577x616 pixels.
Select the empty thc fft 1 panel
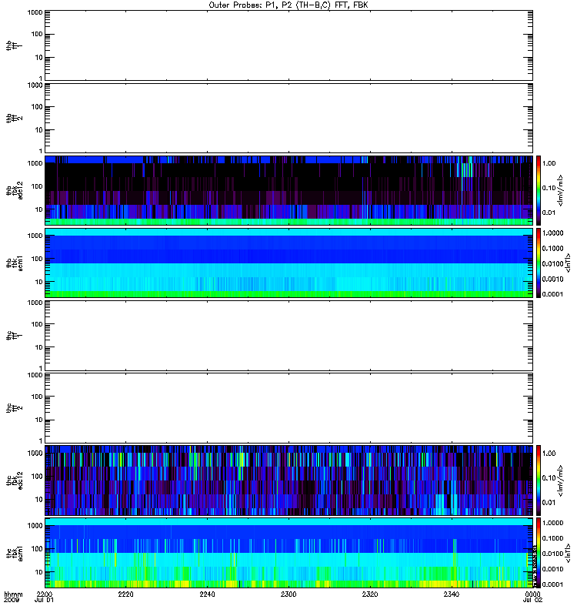[289, 336]
